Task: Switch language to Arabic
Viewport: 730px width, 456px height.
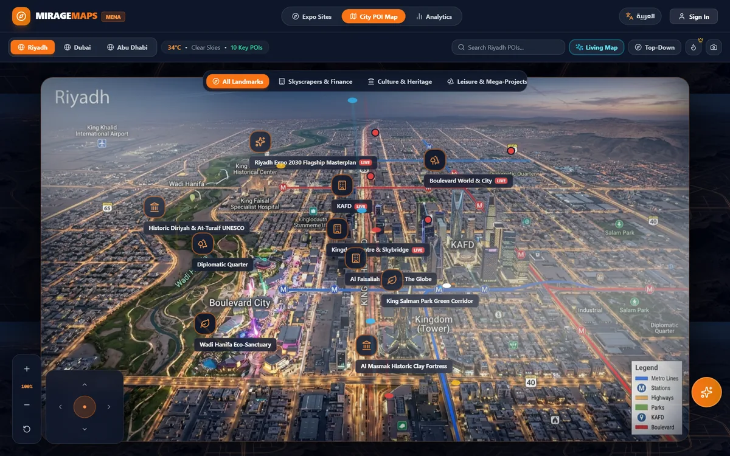Action: pos(640,16)
